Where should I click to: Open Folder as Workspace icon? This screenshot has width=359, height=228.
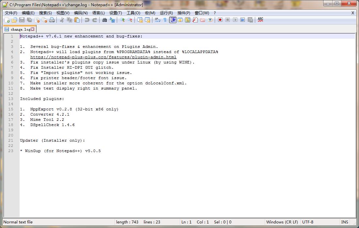(x=203, y=20)
